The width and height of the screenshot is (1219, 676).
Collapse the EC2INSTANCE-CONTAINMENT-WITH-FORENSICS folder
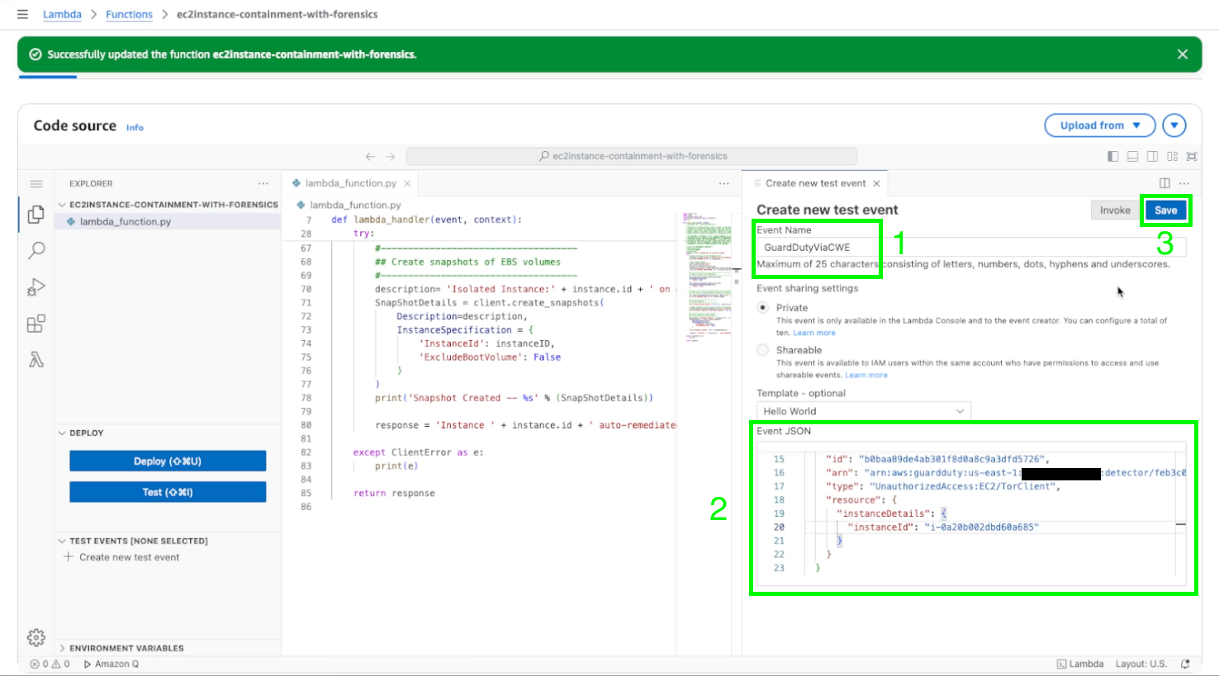(167, 205)
